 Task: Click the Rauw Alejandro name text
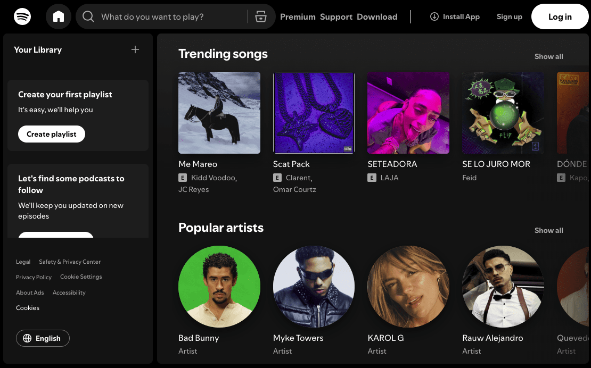click(x=492, y=338)
